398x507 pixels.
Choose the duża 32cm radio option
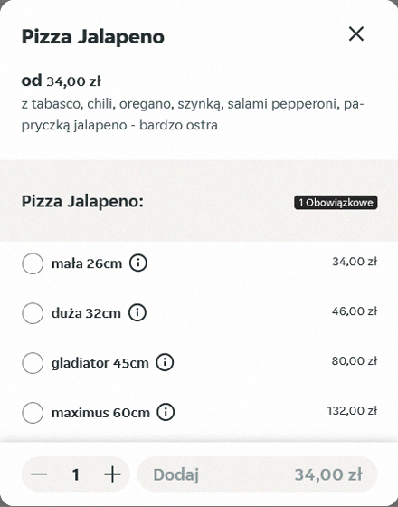point(33,313)
